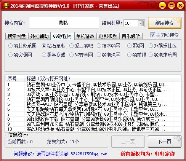Select result row 3 QQ活动、QQ业务乐园
Image resolution: width=186 pixels, height=161 pixels.
point(93,94)
